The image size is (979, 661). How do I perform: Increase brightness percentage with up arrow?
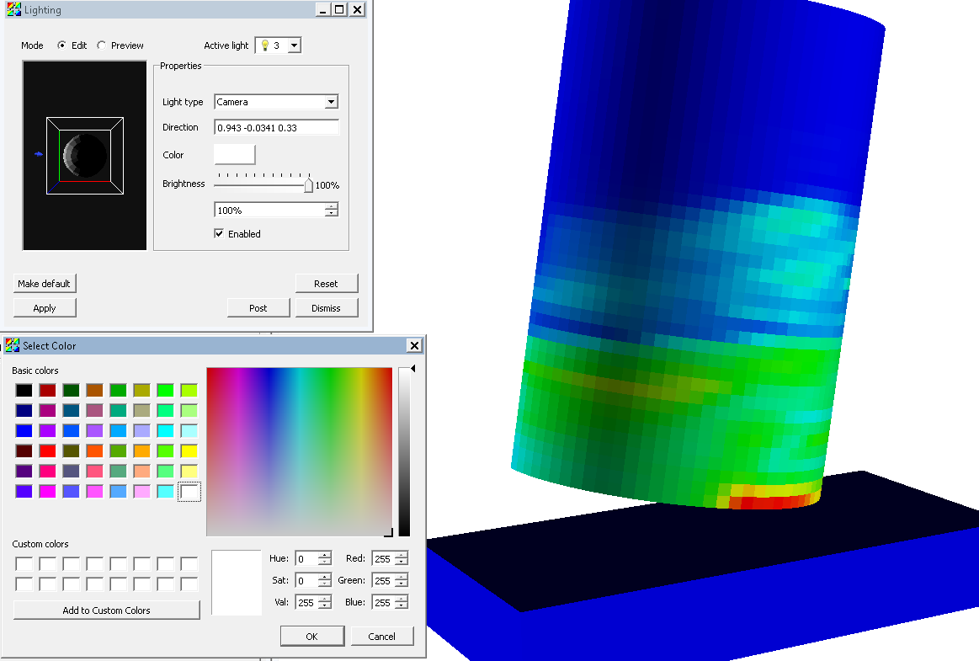pyautogui.click(x=332, y=206)
